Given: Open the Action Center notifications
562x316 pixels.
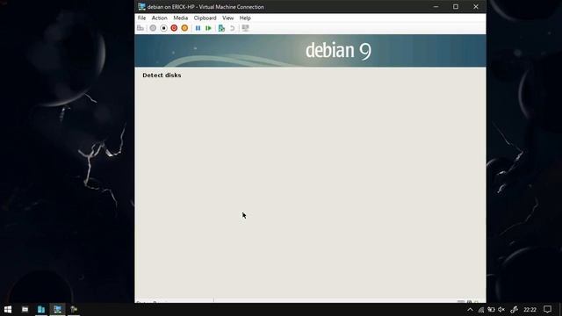Looking at the screenshot, I should pyautogui.click(x=547, y=309).
